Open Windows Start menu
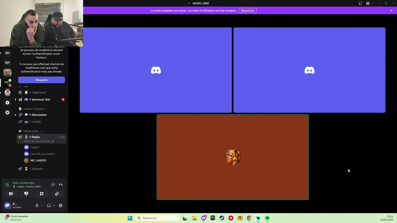This screenshot has width=397, height=223. coord(130,218)
